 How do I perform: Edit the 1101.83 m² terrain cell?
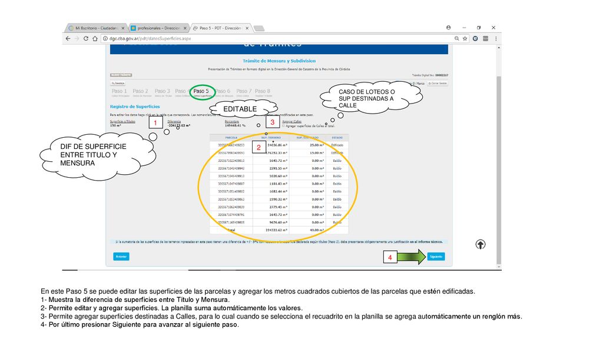pos(271,184)
